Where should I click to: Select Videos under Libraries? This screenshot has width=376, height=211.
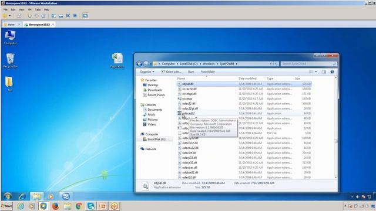point(150,124)
